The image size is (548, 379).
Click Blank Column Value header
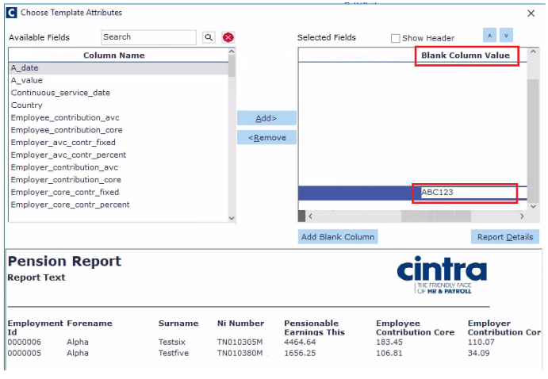(x=466, y=56)
